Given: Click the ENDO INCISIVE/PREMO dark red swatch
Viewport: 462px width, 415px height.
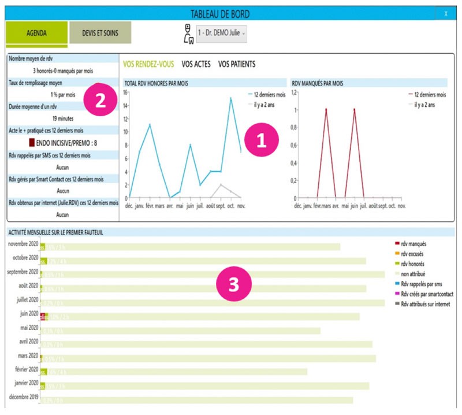Looking at the screenshot, I should [x=32, y=142].
